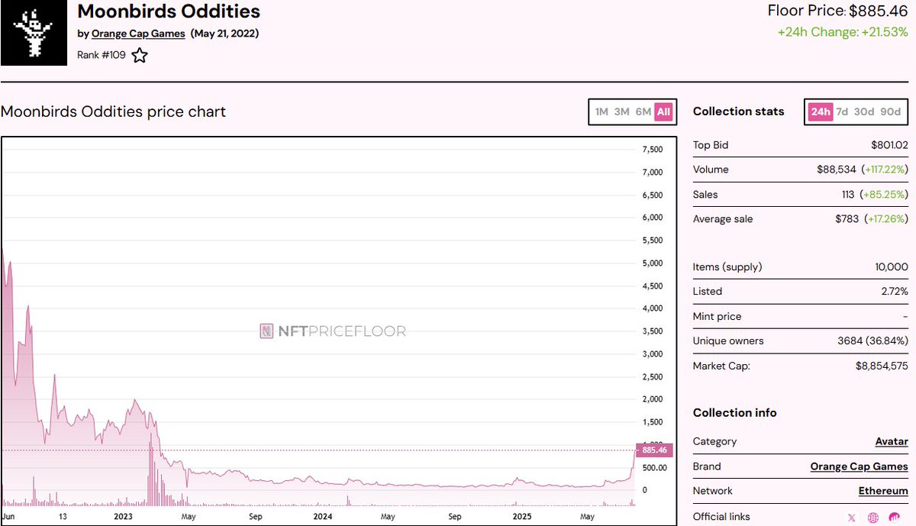Select the All chart range
The image size is (916, 526).
pyautogui.click(x=663, y=111)
